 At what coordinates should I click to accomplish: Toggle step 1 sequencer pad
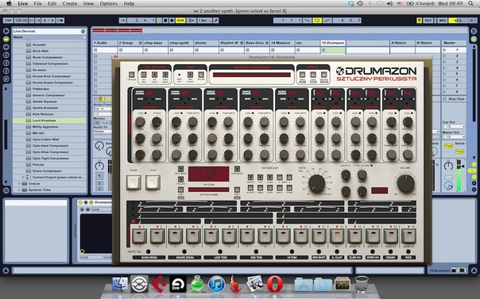(139, 236)
